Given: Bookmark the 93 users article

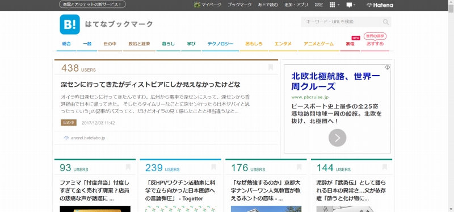Looking at the screenshot, I should pyautogui.click(x=128, y=167).
